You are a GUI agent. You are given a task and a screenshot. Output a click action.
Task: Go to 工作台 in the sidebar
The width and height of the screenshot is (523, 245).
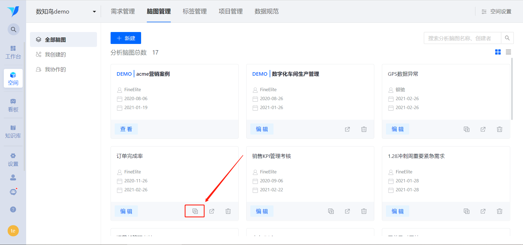coord(13,52)
